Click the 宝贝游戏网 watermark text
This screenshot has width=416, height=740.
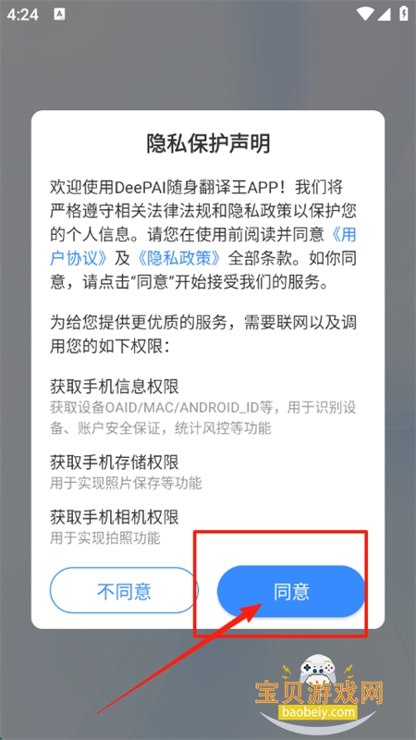(x=320, y=692)
